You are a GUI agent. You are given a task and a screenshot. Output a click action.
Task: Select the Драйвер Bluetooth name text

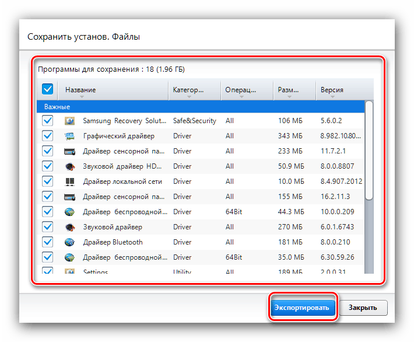[113, 242]
